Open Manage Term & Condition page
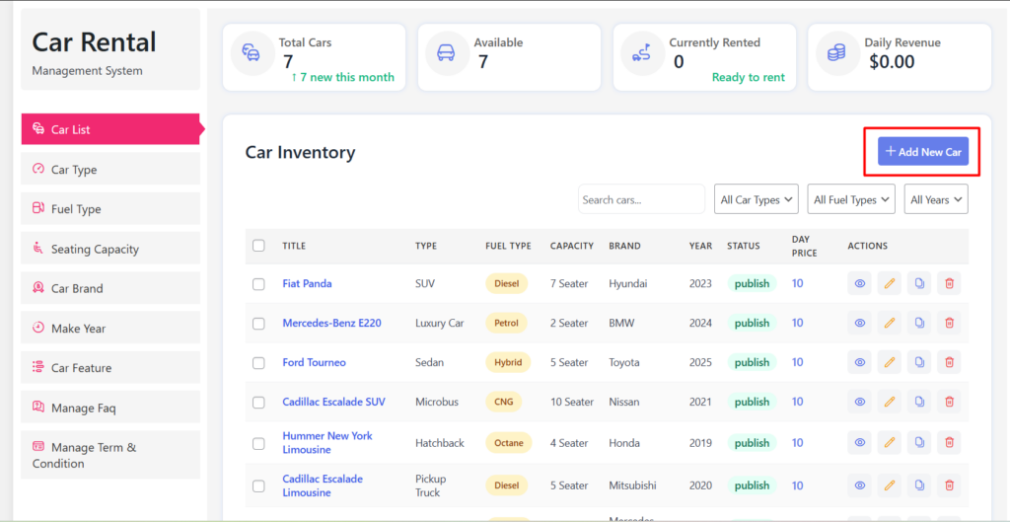The image size is (1010, 522). click(x=110, y=455)
